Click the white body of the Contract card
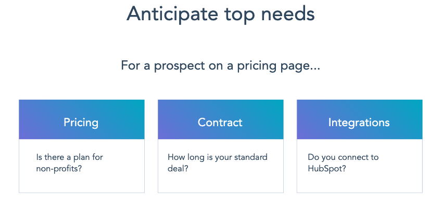442x203 pixels. [x=220, y=166]
